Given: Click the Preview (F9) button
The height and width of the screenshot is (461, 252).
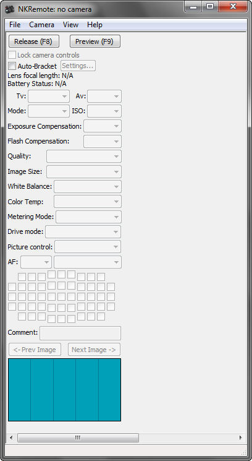Looking at the screenshot, I should click(x=95, y=41).
